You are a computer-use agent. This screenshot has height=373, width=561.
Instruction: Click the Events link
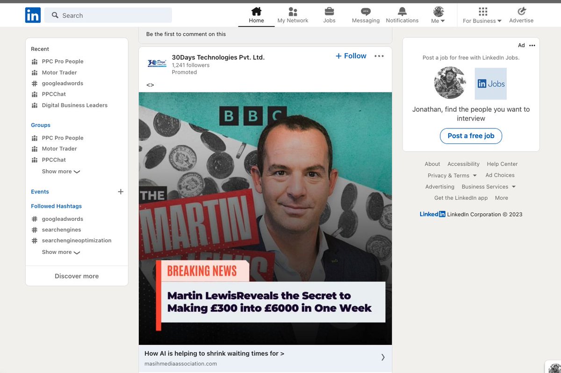40,192
